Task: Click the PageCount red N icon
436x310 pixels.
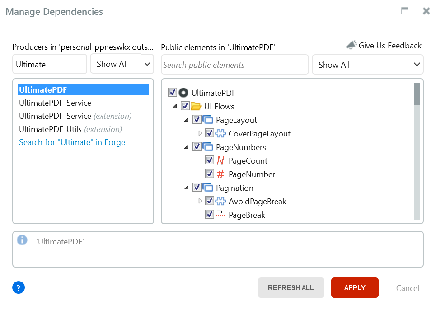Action: pyautogui.click(x=220, y=160)
